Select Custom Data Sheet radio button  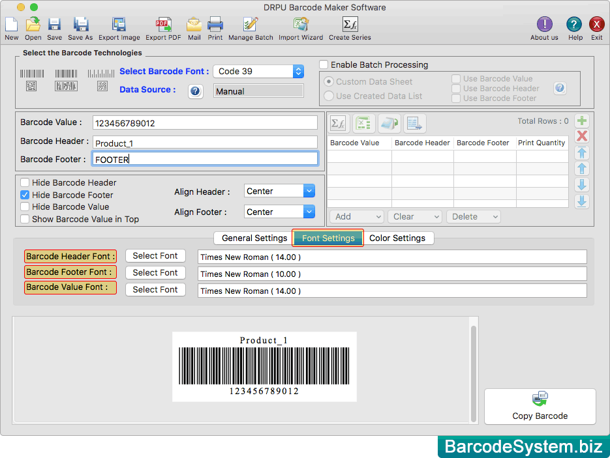pyautogui.click(x=329, y=81)
